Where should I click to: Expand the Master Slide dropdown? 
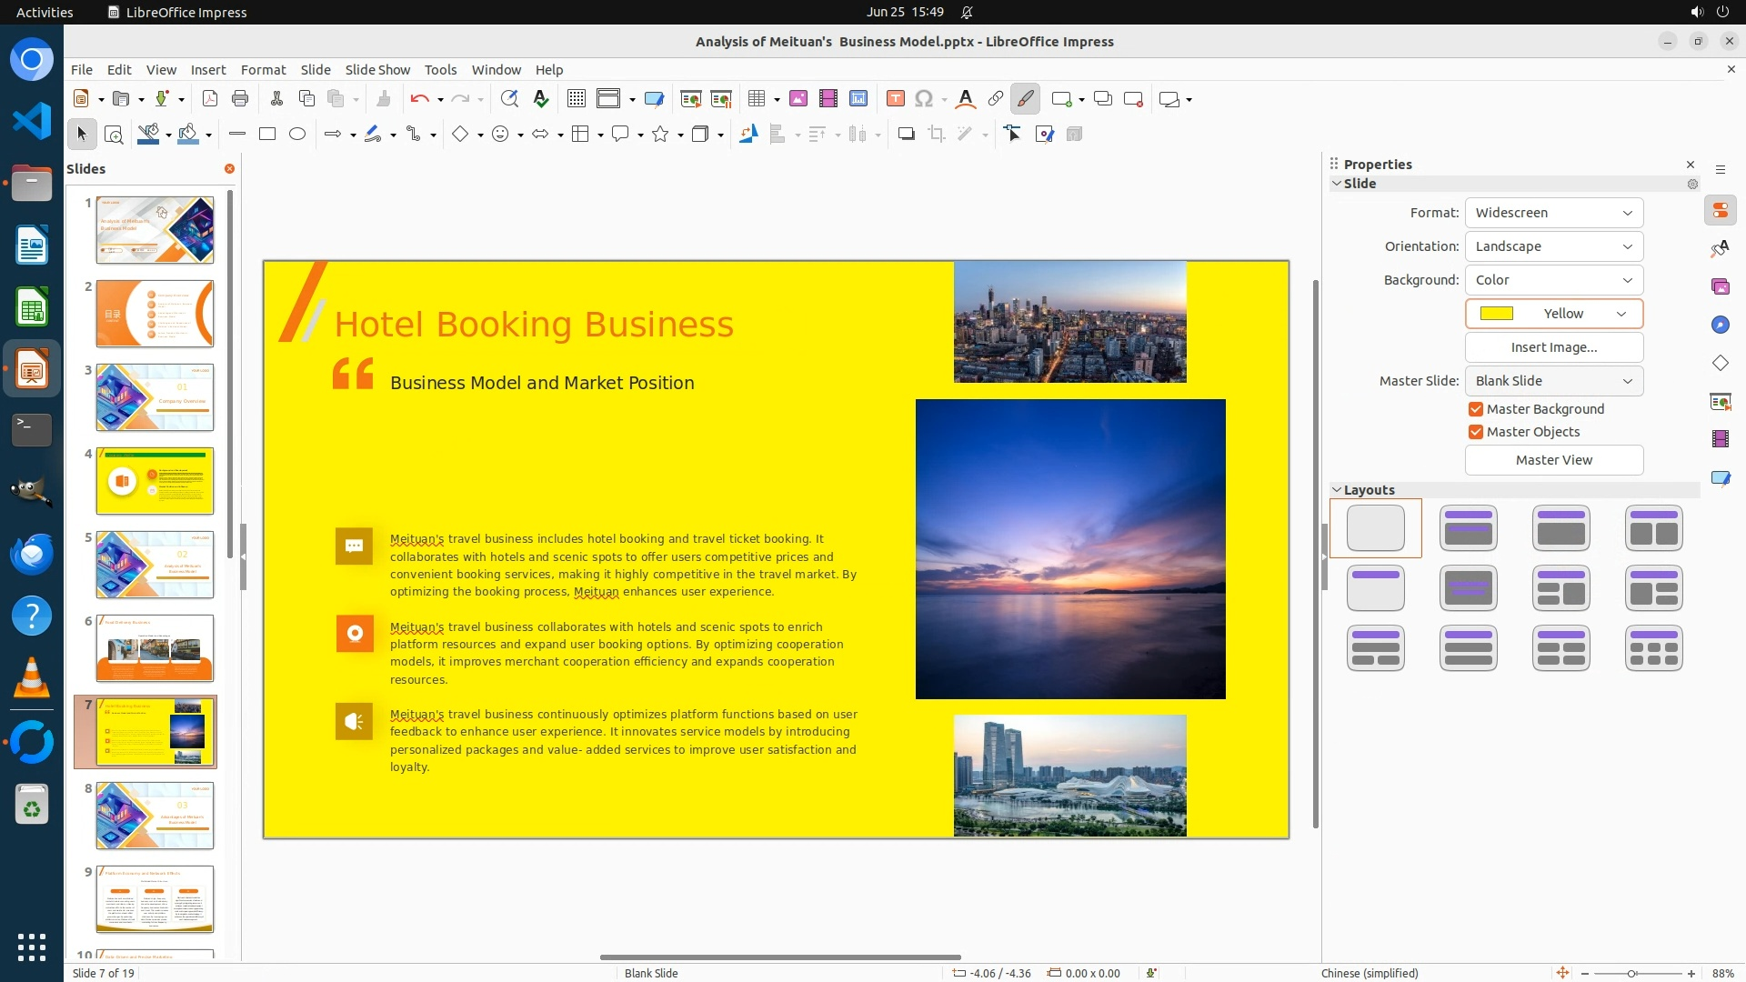[x=1553, y=381]
